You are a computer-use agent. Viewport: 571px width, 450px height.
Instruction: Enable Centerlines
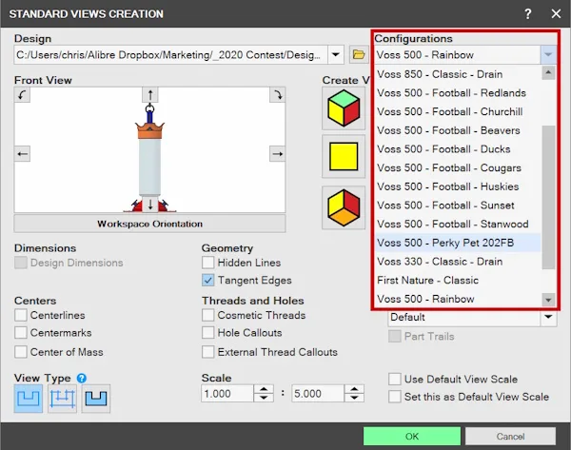[21, 315]
